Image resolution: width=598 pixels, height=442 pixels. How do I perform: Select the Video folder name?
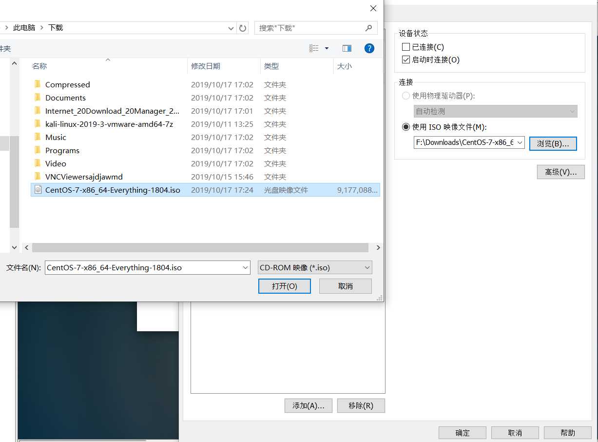point(56,163)
